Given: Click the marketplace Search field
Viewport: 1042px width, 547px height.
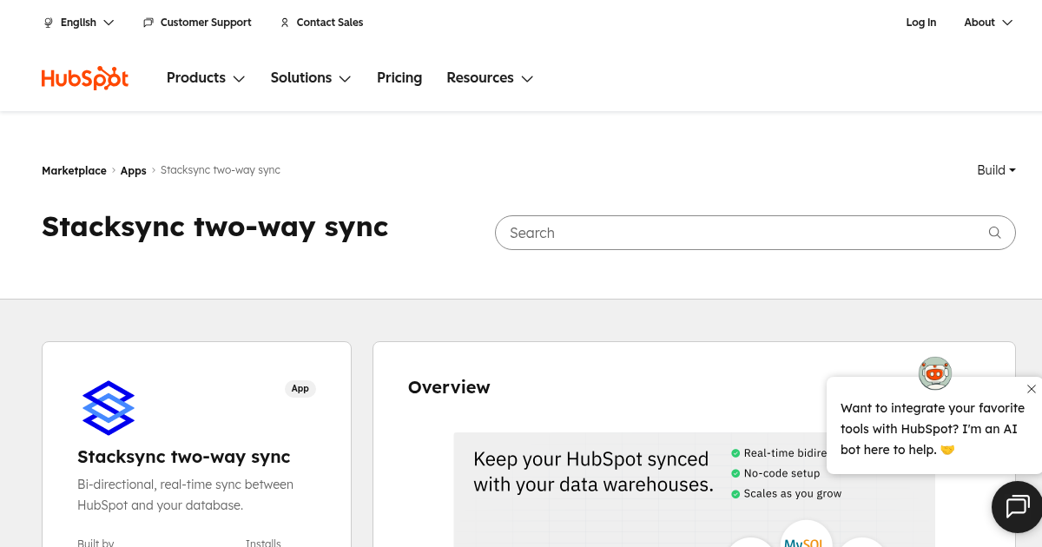Looking at the screenshot, I should pyautogui.click(x=755, y=233).
